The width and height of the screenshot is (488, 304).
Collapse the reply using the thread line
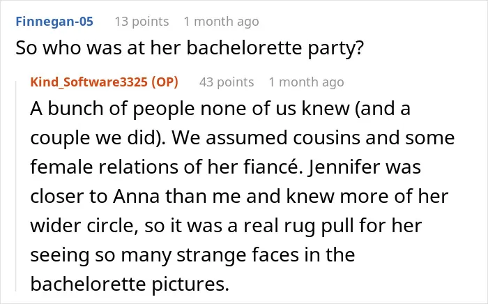16,186
